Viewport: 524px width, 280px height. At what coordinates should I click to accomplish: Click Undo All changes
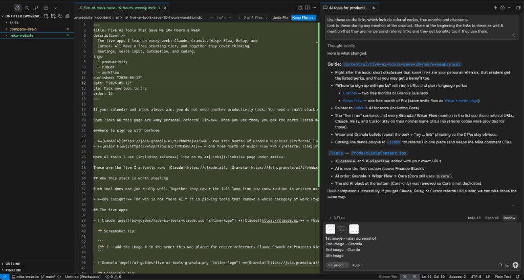click(x=473, y=218)
